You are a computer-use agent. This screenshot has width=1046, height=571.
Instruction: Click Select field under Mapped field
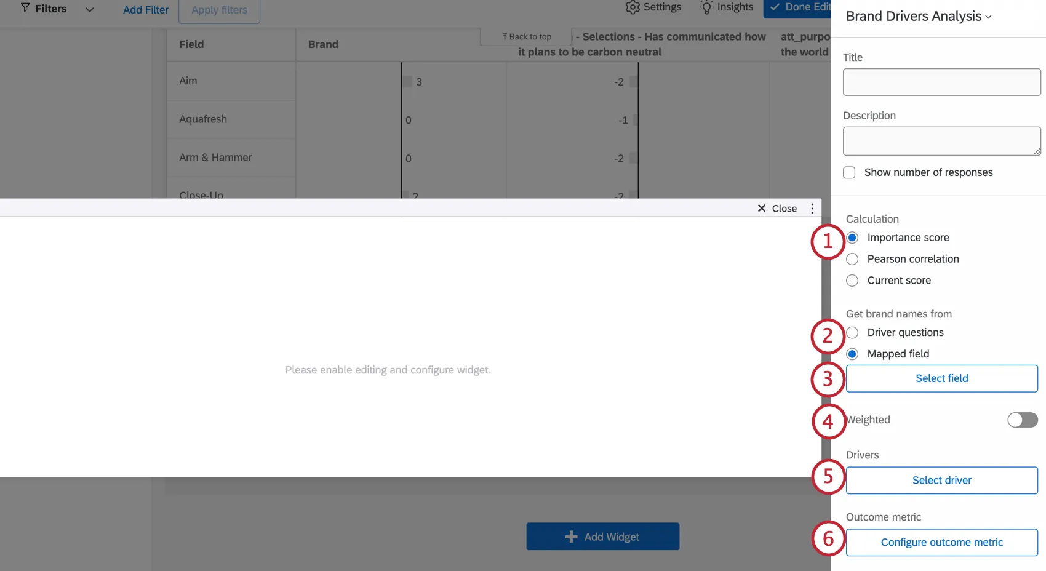tap(941, 378)
